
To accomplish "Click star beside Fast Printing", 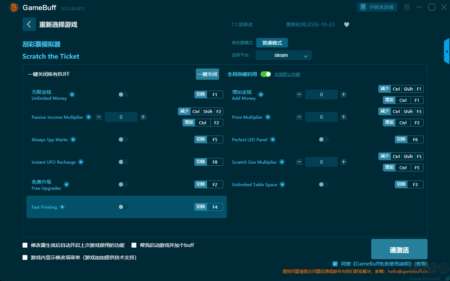I will click(x=62, y=207).
